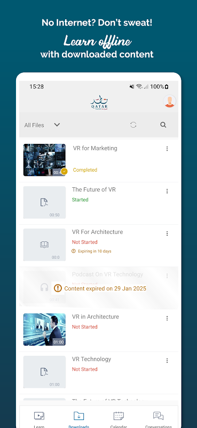197x428 pixels.
Task: Open options menu for VR For Architecture
Action: click(167, 233)
